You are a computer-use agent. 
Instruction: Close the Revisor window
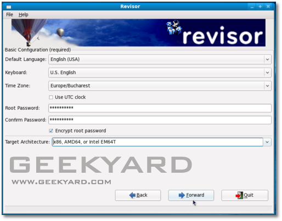(x=268, y=7)
